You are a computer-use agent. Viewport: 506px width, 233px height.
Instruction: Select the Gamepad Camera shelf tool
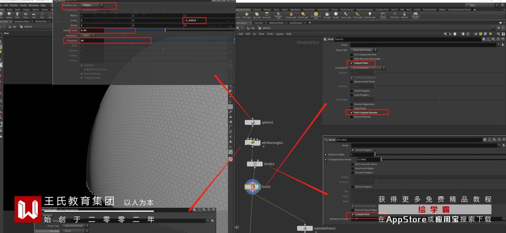click(x=416, y=15)
